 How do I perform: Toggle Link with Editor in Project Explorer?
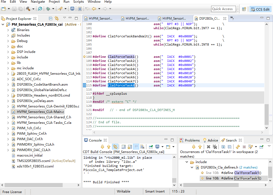[x=57, y=18]
